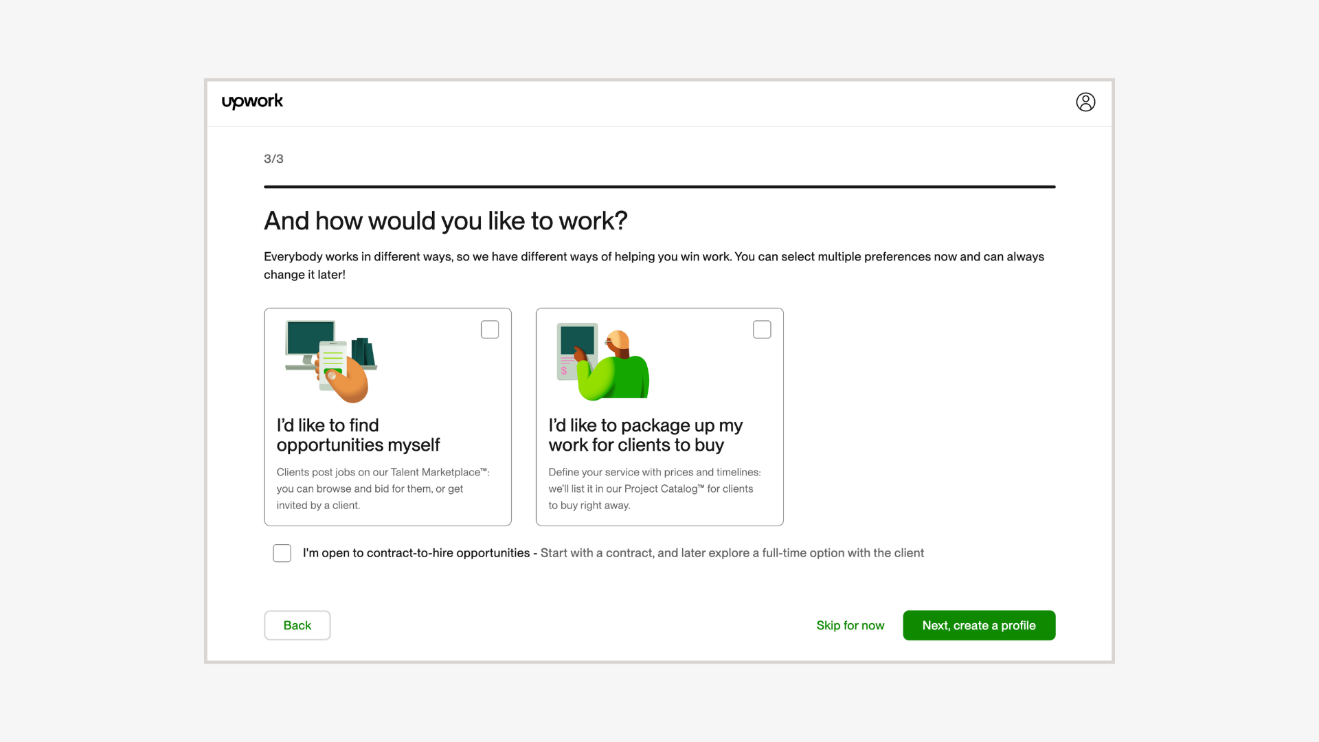Click the 3/3 step indicator
Screen dimensions: 1319x742
coord(273,159)
